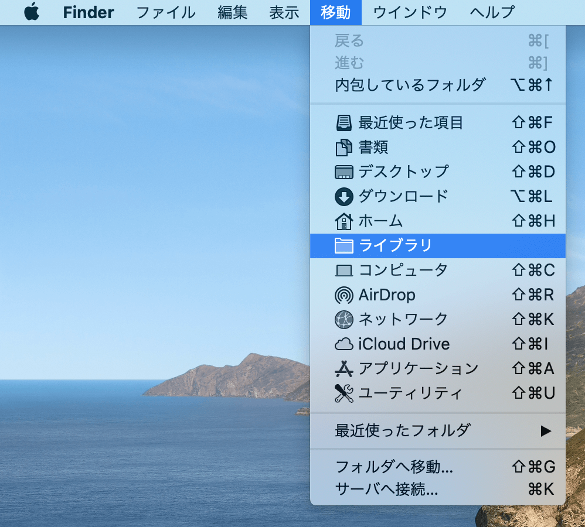This screenshot has width=585, height=527.
Task: Click the ネットワーク globe icon
Action: coord(343,319)
